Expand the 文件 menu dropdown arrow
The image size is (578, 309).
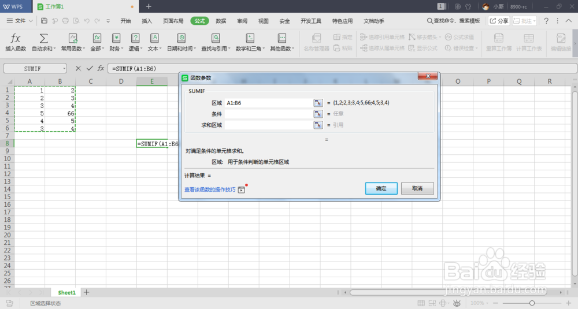[31, 21]
